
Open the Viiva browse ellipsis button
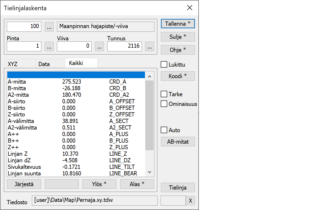[99, 46]
